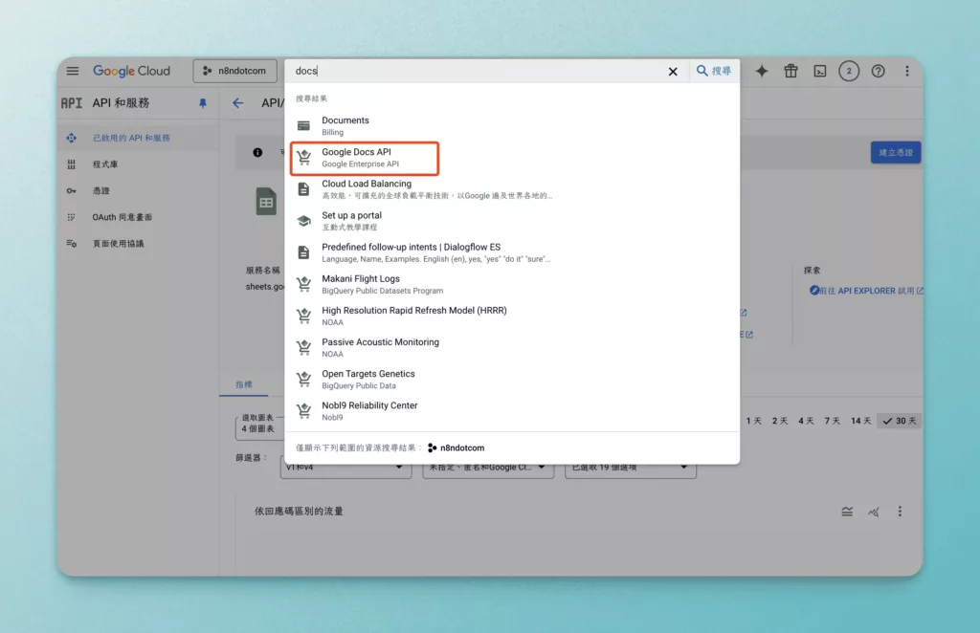
Task: Open OAuth 同意畫面 in sidebar
Action: (139, 217)
